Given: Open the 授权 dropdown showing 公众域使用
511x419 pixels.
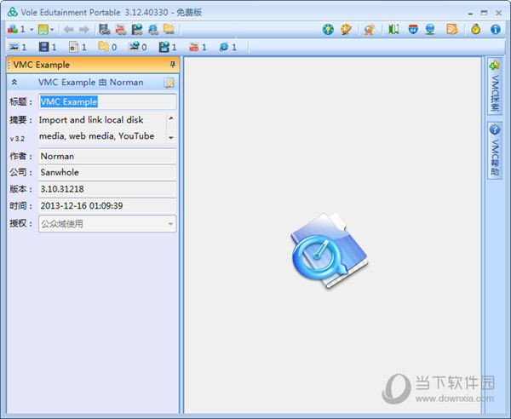Looking at the screenshot, I should click(107, 224).
